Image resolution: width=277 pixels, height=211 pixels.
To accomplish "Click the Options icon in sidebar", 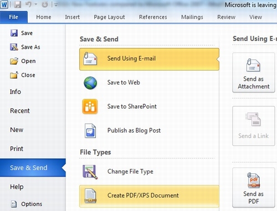I will click(14, 204).
